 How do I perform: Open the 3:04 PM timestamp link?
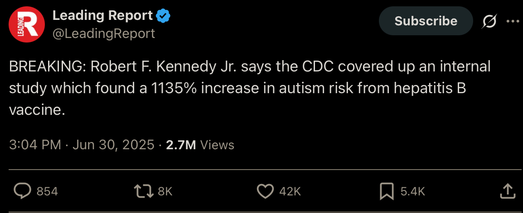35,145
